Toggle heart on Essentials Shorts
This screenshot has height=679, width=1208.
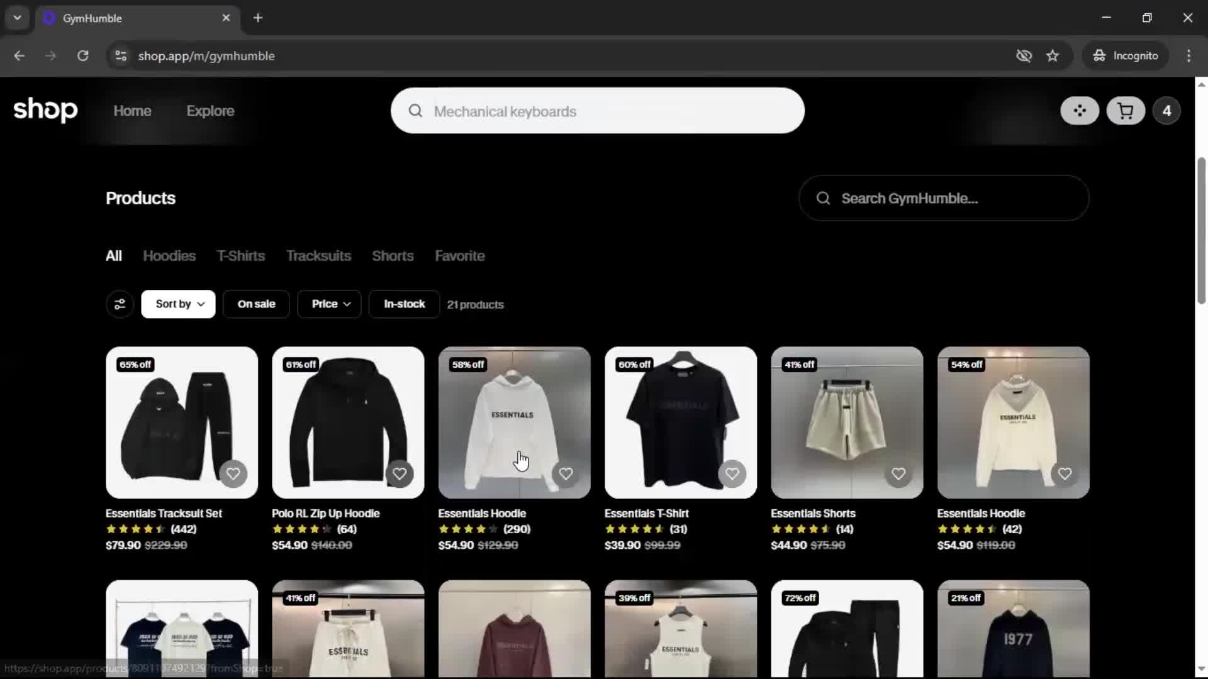[898, 474]
